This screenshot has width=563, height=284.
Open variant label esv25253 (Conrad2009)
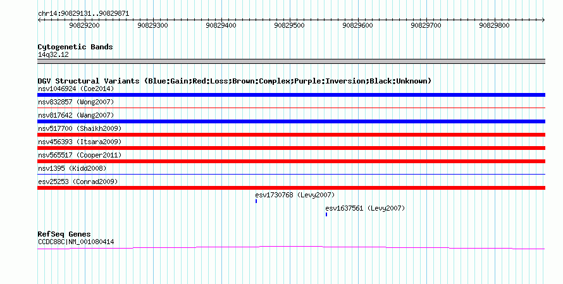[78, 182]
